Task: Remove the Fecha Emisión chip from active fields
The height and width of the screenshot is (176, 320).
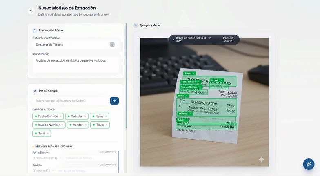Action: point(60,116)
